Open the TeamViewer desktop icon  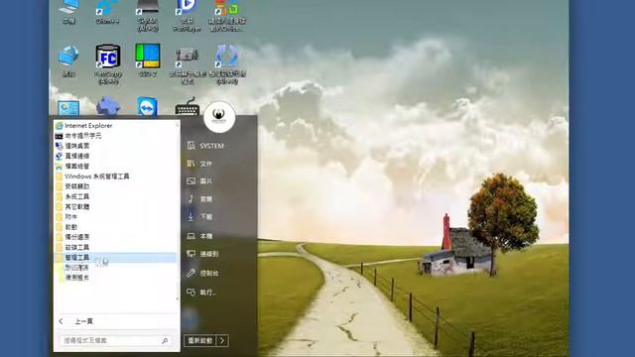click(x=147, y=107)
